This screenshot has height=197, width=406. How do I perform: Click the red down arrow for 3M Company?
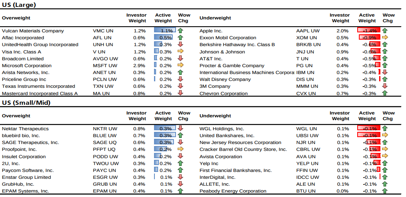[385, 86]
